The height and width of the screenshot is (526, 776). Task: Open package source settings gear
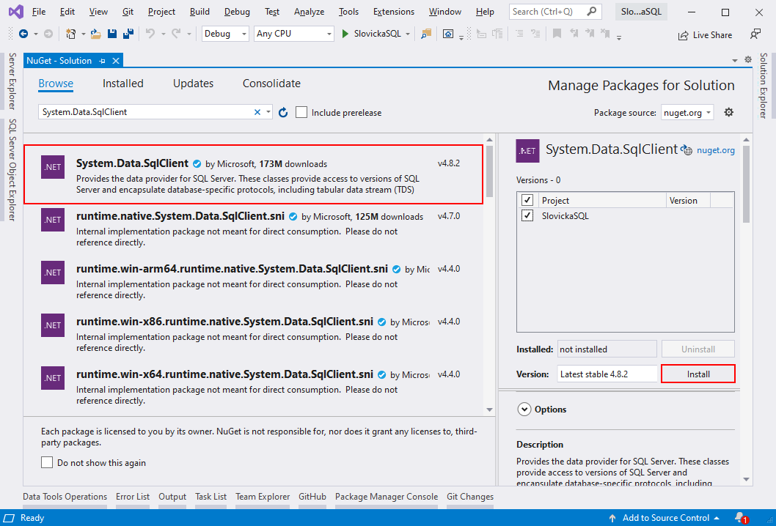728,112
